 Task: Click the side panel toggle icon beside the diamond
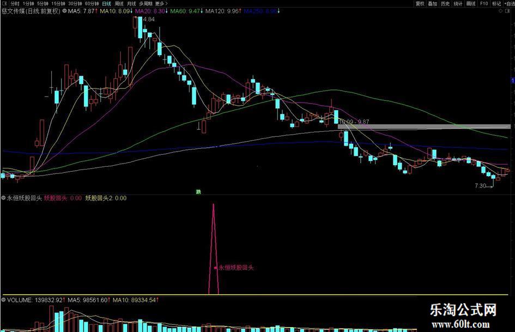[x=508, y=11]
